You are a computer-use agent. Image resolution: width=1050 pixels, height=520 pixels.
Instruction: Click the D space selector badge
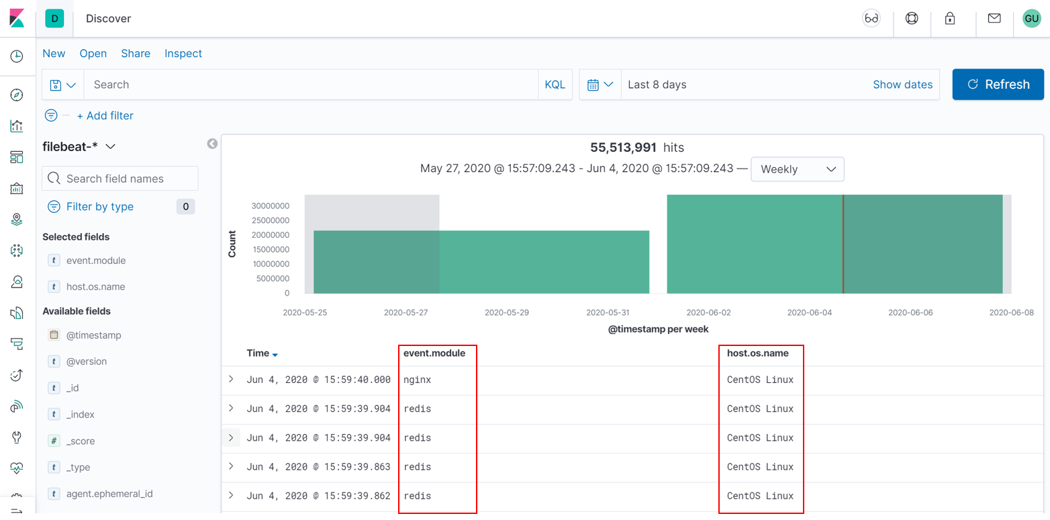click(54, 19)
